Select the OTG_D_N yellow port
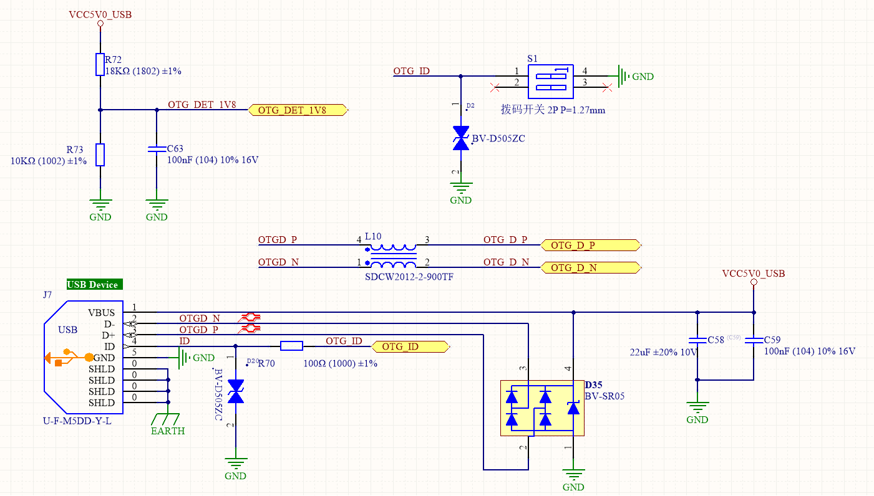 point(591,268)
